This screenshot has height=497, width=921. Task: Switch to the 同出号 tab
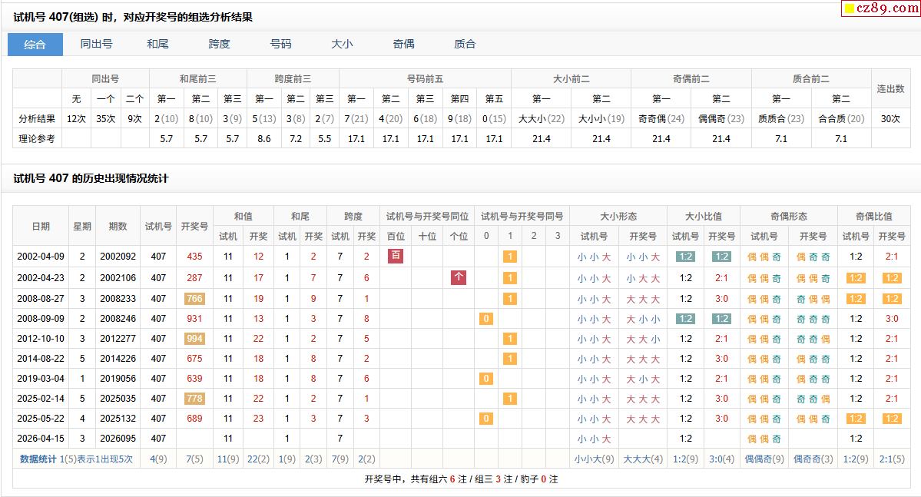96,44
